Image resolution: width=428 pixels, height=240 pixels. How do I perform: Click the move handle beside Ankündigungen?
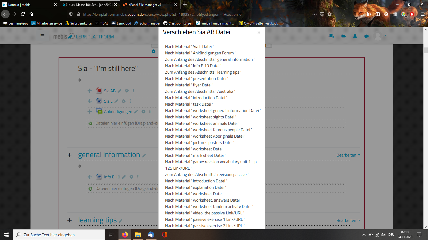90,112
